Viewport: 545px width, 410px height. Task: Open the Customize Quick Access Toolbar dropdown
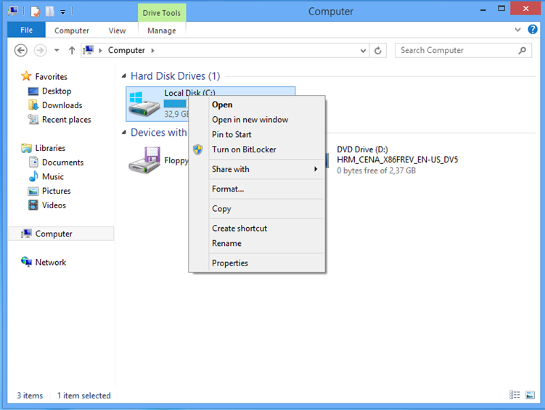(63, 12)
